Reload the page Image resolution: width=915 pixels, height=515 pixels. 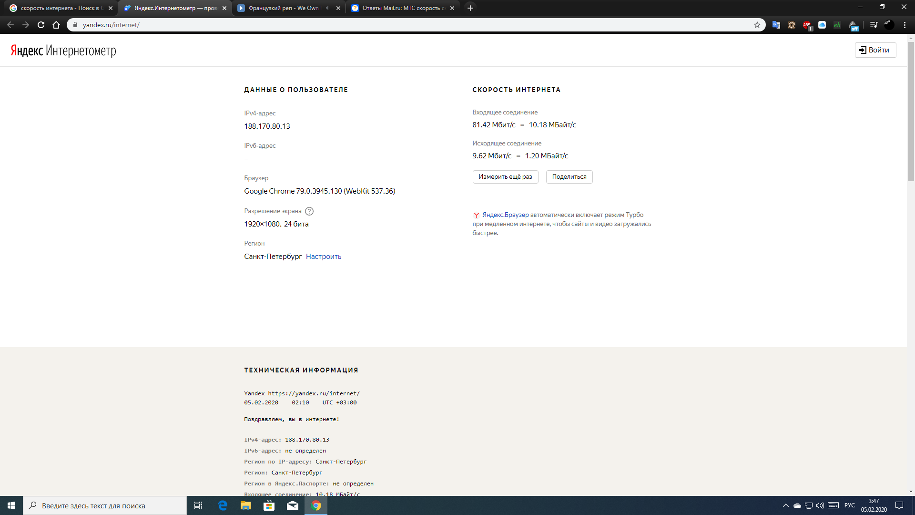click(41, 25)
